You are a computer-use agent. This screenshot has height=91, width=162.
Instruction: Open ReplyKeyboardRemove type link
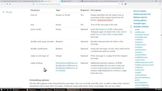[66, 68]
